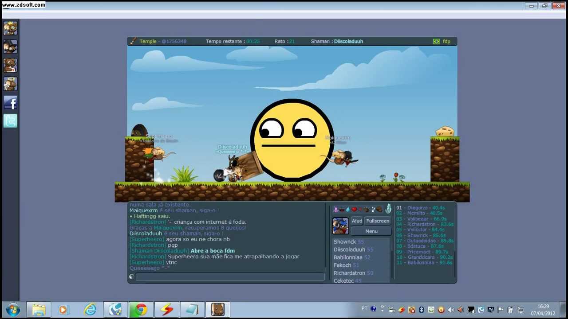The image size is (568, 319).
Task: Click the player avatar beside the Ajud button
Action: click(x=340, y=226)
